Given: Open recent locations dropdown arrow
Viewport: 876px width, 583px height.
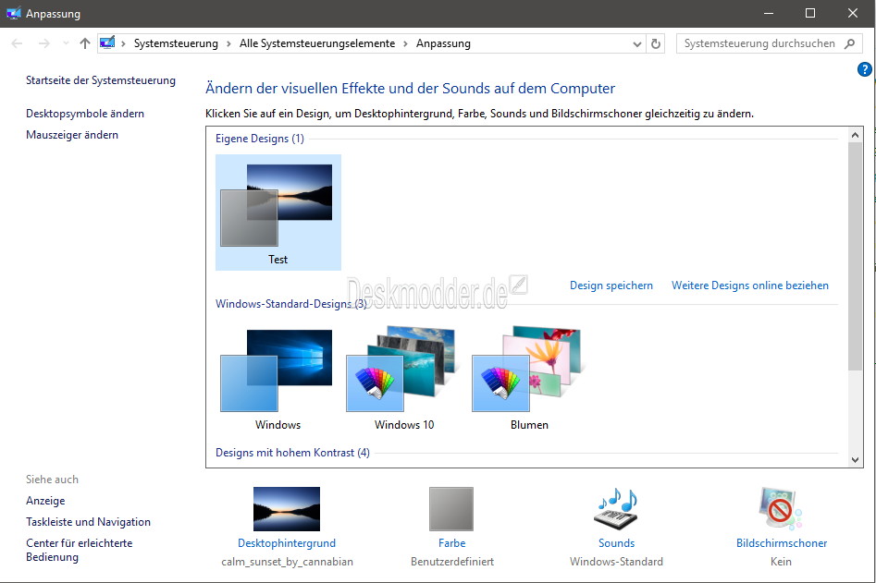Looking at the screenshot, I should pos(65,43).
